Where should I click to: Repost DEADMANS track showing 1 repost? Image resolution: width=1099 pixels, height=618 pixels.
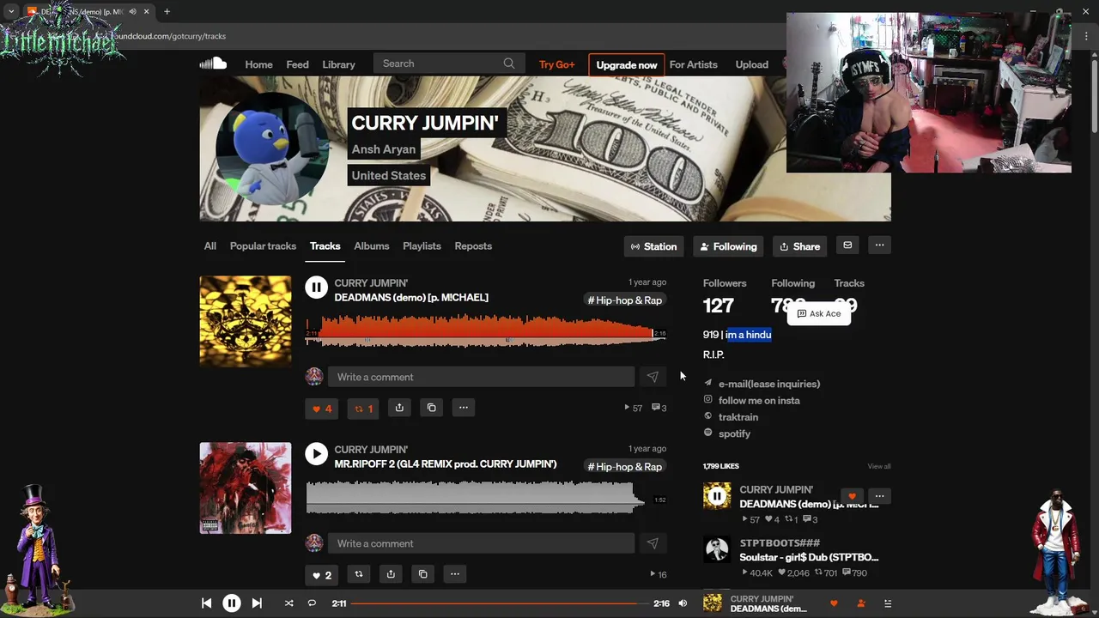364,409
